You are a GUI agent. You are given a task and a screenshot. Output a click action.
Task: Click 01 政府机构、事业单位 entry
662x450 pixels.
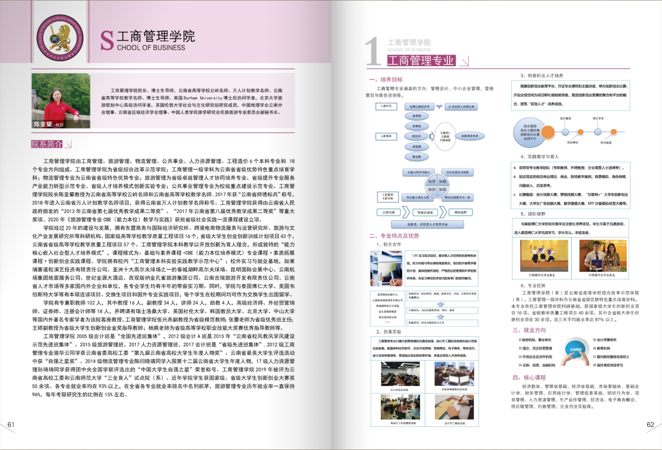(535, 340)
